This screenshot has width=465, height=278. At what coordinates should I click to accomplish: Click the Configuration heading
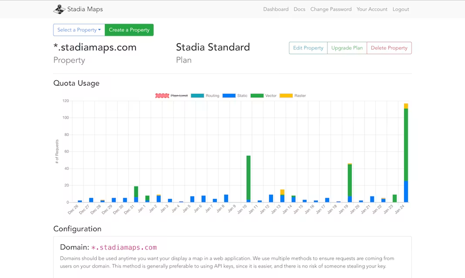(77, 229)
